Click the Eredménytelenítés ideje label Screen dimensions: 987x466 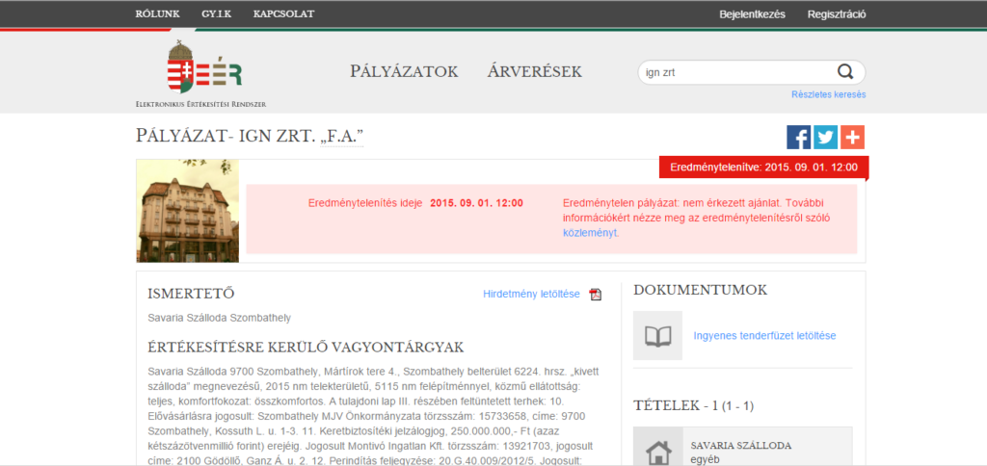365,204
